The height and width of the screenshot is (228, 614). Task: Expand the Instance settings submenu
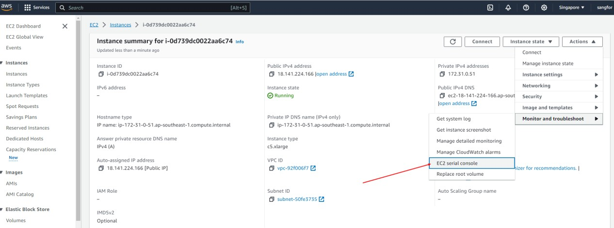tap(559, 75)
